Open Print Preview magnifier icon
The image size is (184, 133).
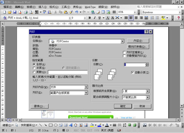[x=31, y=12]
